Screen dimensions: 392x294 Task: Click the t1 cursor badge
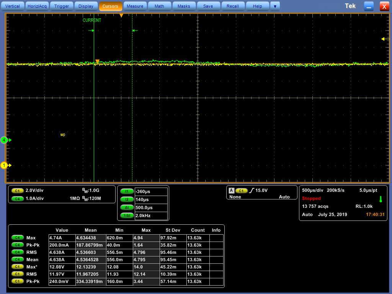[x=127, y=191]
